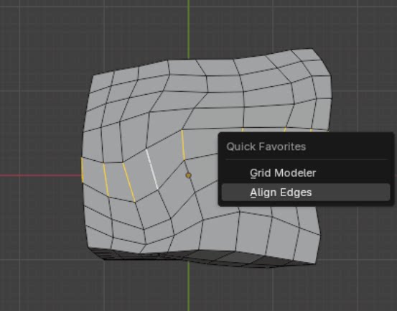Open Grid Modeler from Quick Favorites menu
Viewport: 397px width, 311px height.
click(x=306, y=173)
